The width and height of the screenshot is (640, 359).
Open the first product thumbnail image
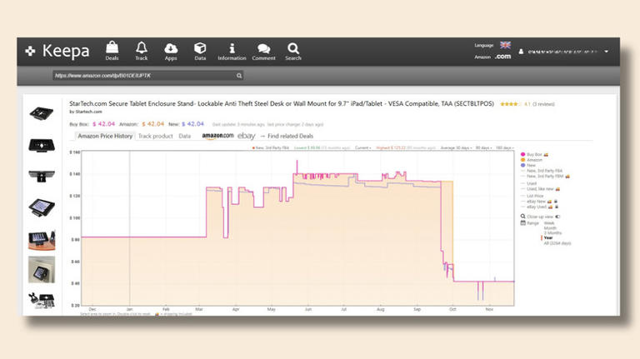coord(41,113)
